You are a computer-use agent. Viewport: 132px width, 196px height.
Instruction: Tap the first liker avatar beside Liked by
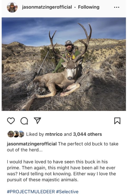(x=11, y=134)
